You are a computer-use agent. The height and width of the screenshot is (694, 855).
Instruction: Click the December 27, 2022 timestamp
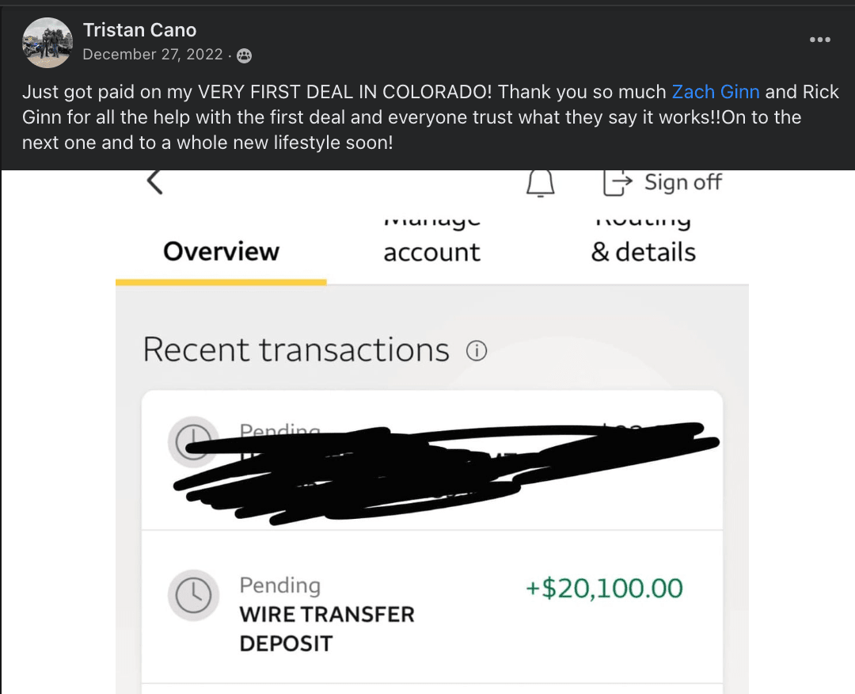[153, 55]
